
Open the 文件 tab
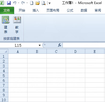click(x=7, y=10)
